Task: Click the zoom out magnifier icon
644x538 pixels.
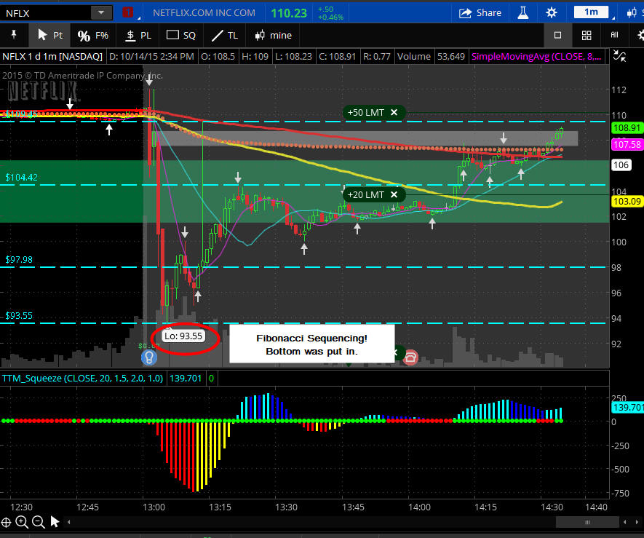Action: pyautogui.click(x=39, y=522)
